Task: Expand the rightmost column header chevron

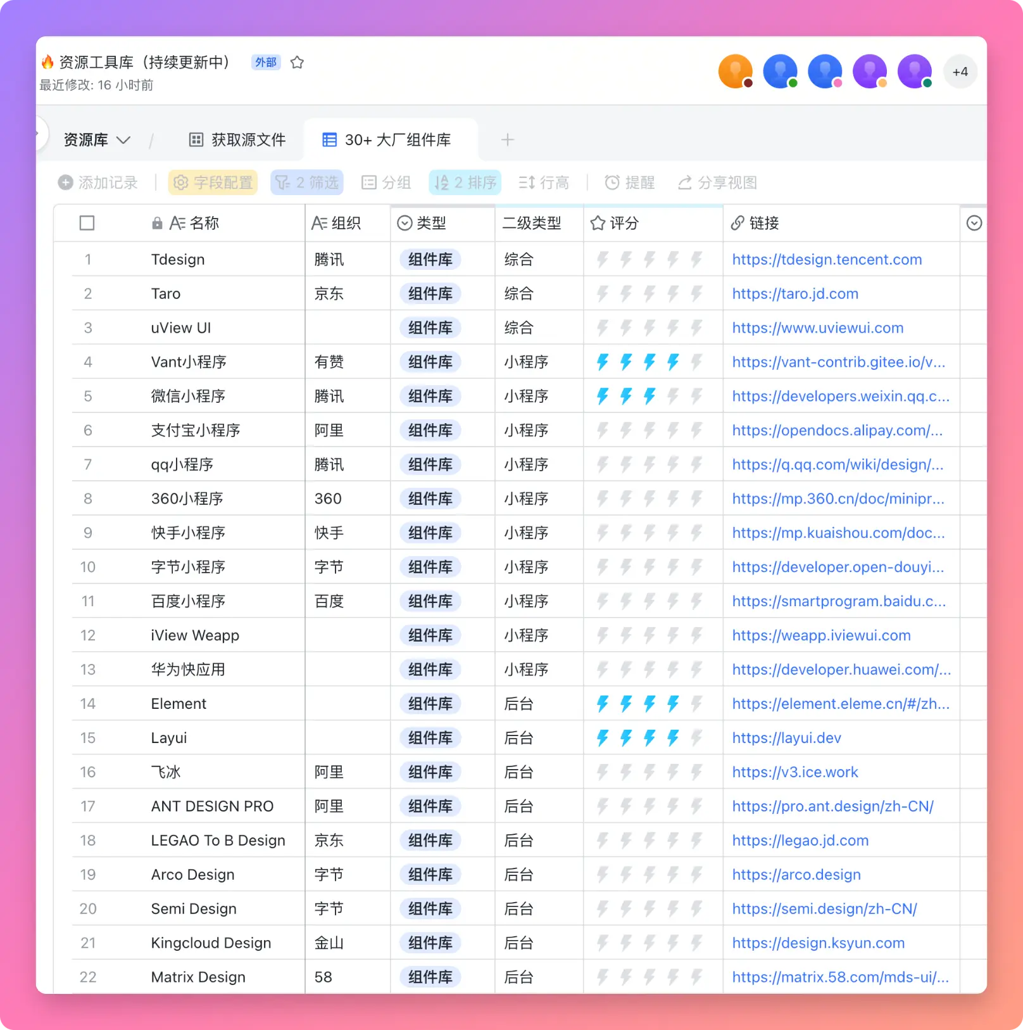Action: 974,223
